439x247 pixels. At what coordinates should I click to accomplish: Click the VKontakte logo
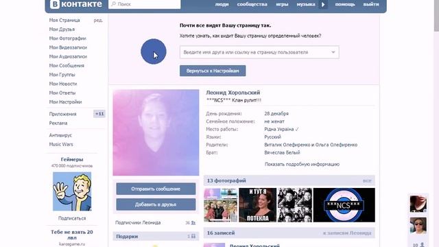pyautogui.click(x=76, y=4)
